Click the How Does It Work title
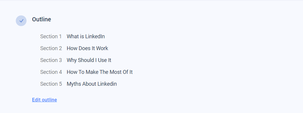The height and width of the screenshot is (113, 303). [87, 48]
